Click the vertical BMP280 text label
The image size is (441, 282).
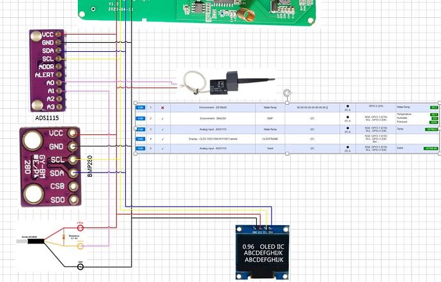(90, 166)
